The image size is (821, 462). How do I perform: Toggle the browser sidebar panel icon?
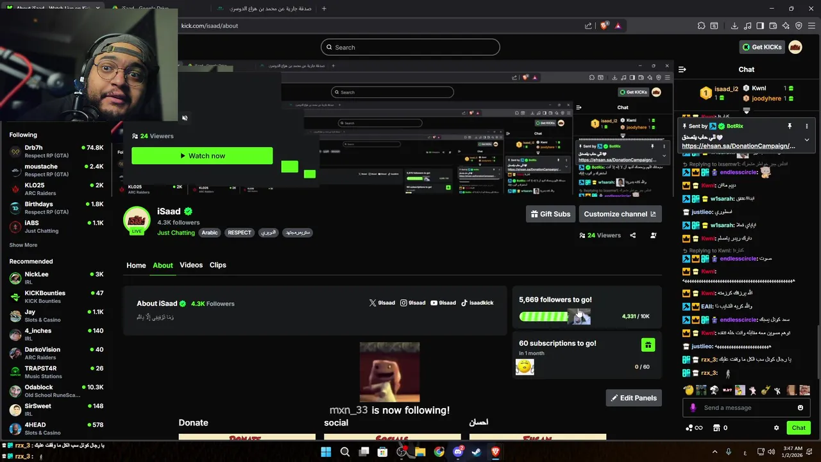pyautogui.click(x=760, y=26)
